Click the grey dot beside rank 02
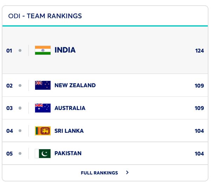Screen dimensions: 212x186 point(20,85)
